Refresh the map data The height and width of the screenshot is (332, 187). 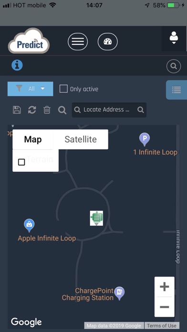(32, 110)
